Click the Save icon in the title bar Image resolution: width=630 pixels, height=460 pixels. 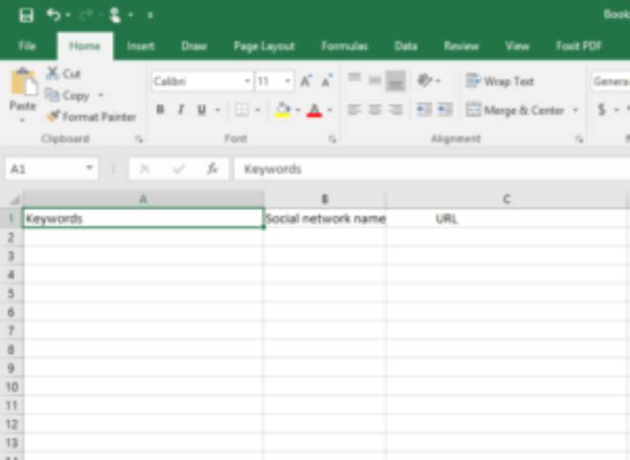[26, 16]
